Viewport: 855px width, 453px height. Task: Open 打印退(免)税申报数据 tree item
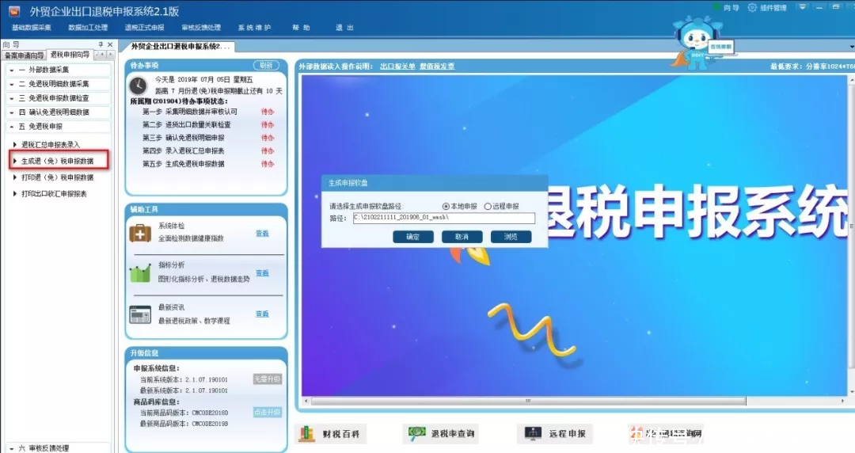57,177
